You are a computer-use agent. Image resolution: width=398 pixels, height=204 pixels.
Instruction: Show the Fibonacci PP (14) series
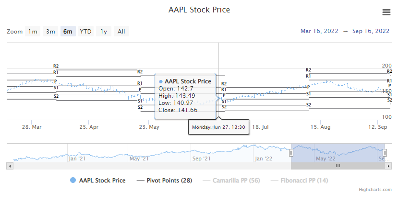point(304,181)
